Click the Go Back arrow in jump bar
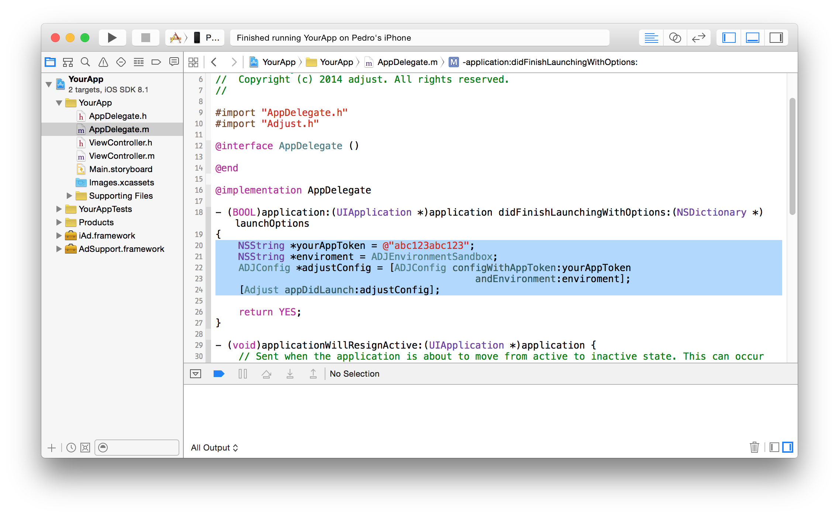 pyautogui.click(x=214, y=62)
